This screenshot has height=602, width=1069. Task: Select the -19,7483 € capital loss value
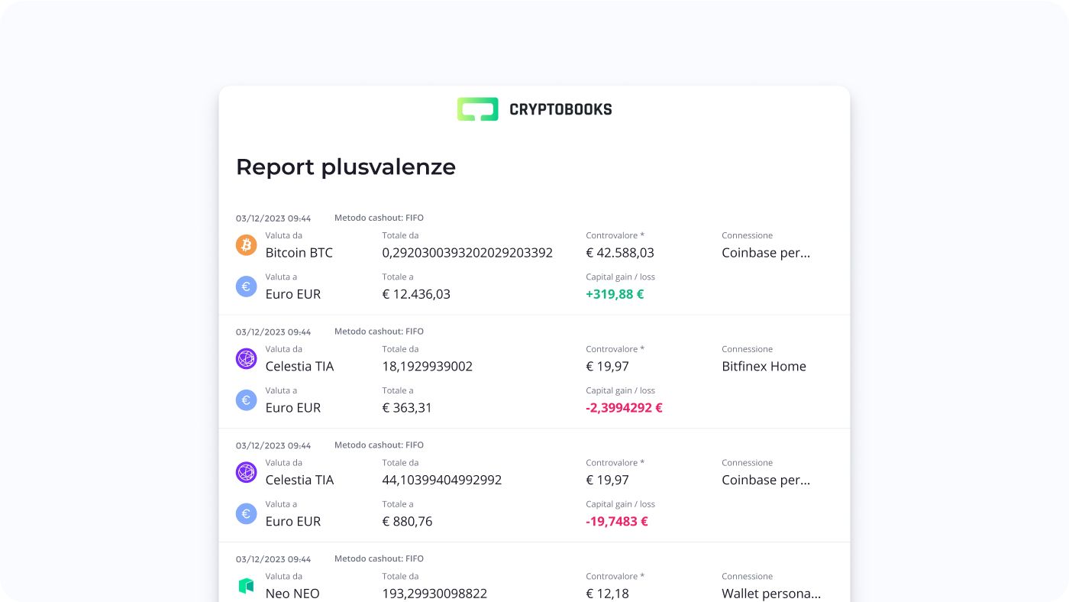tap(617, 522)
